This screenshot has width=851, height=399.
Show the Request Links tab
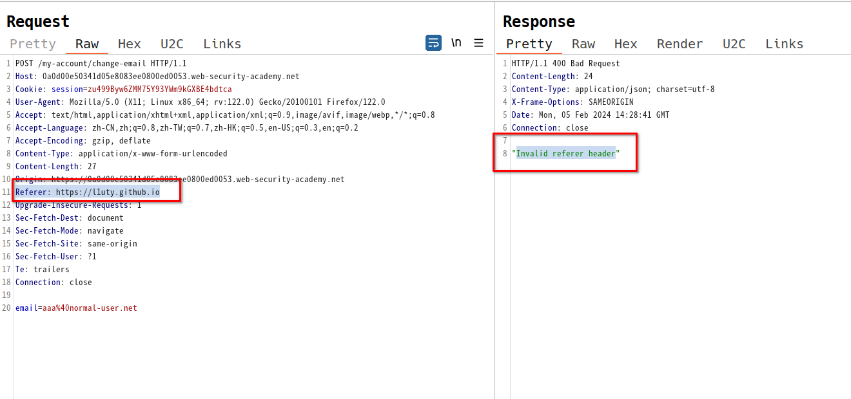click(222, 44)
